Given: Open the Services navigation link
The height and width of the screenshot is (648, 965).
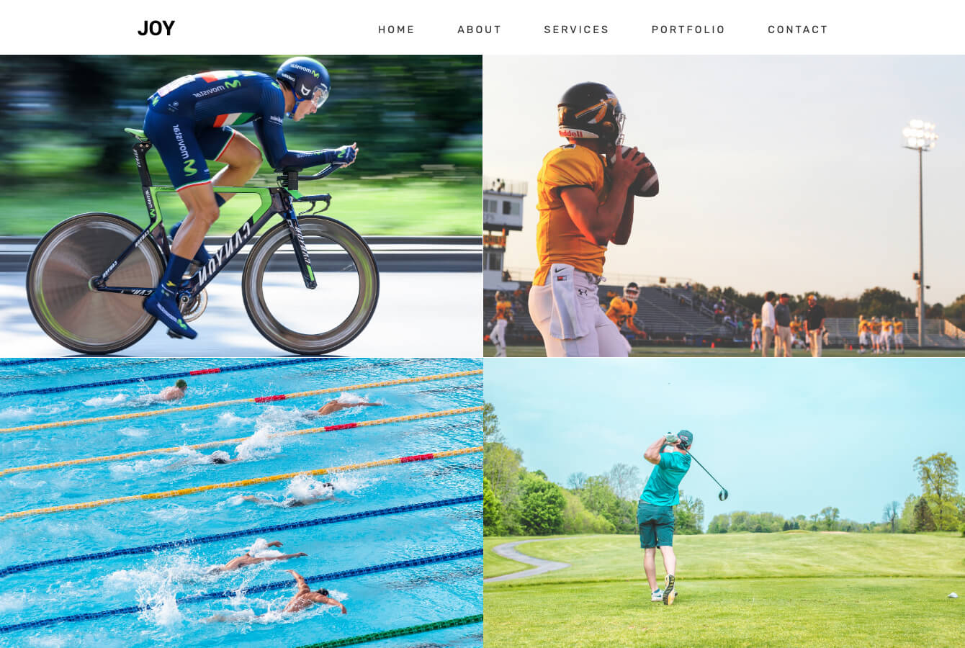Looking at the screenshot, I should click(577, 30).
